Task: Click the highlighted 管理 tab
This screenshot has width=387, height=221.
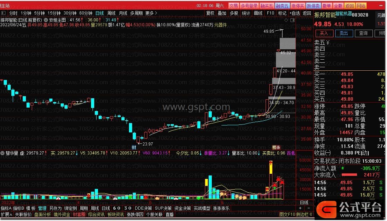Action: 42,209
